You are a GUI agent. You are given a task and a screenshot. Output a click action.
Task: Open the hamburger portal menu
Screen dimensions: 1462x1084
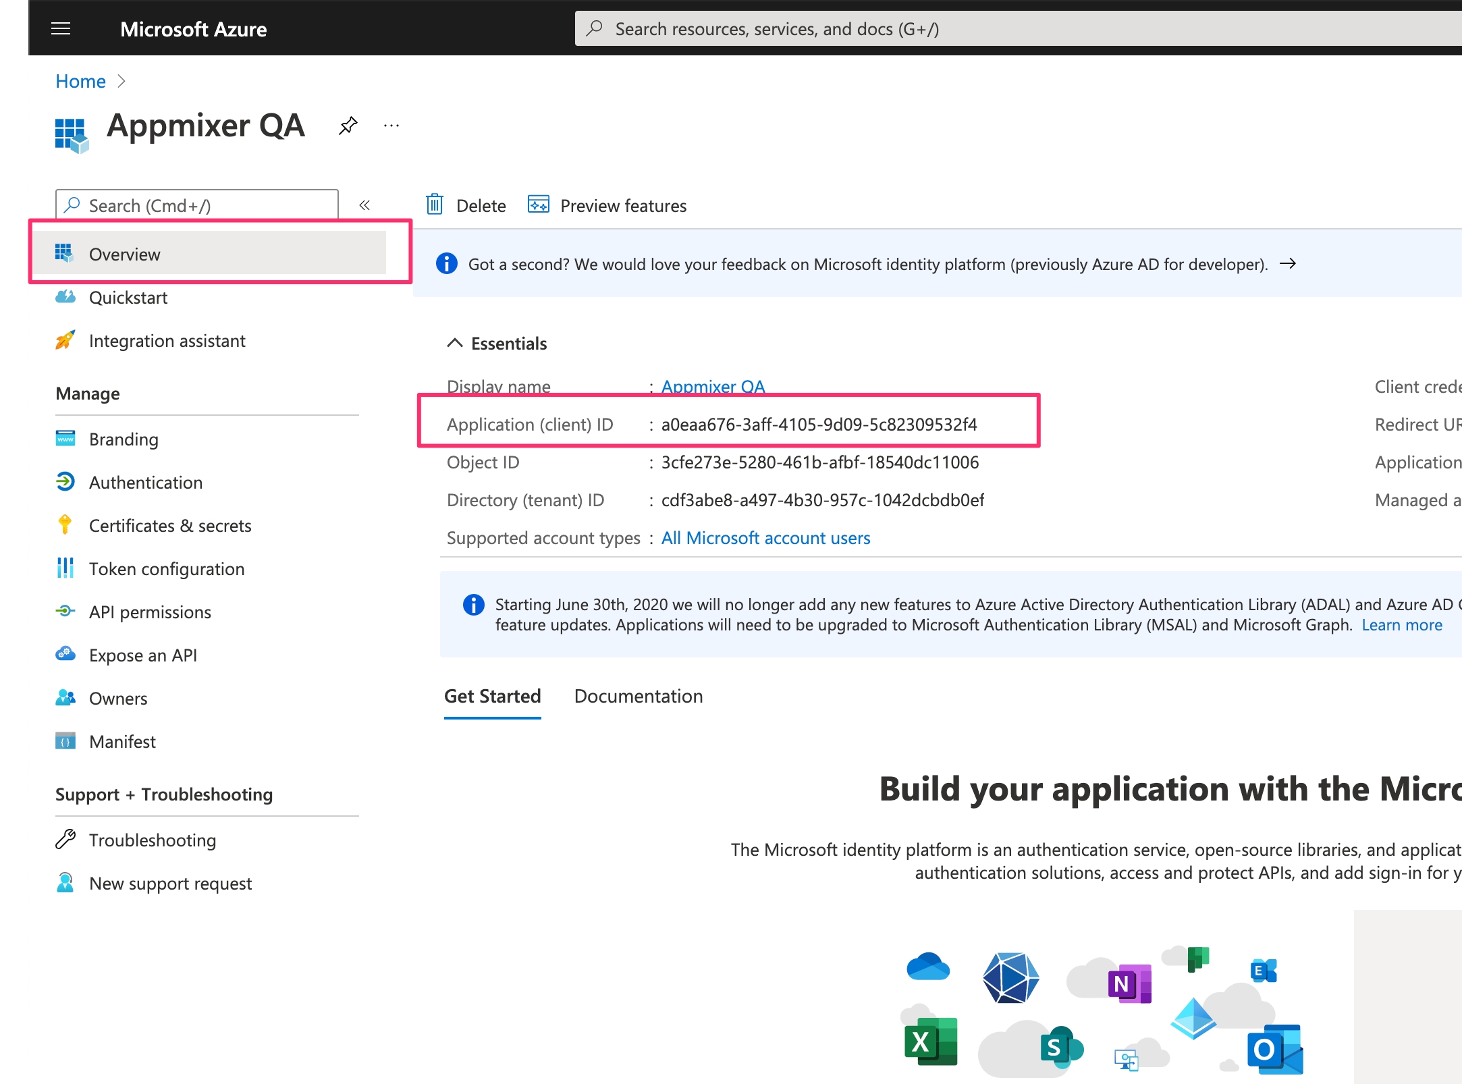(61, 28)
